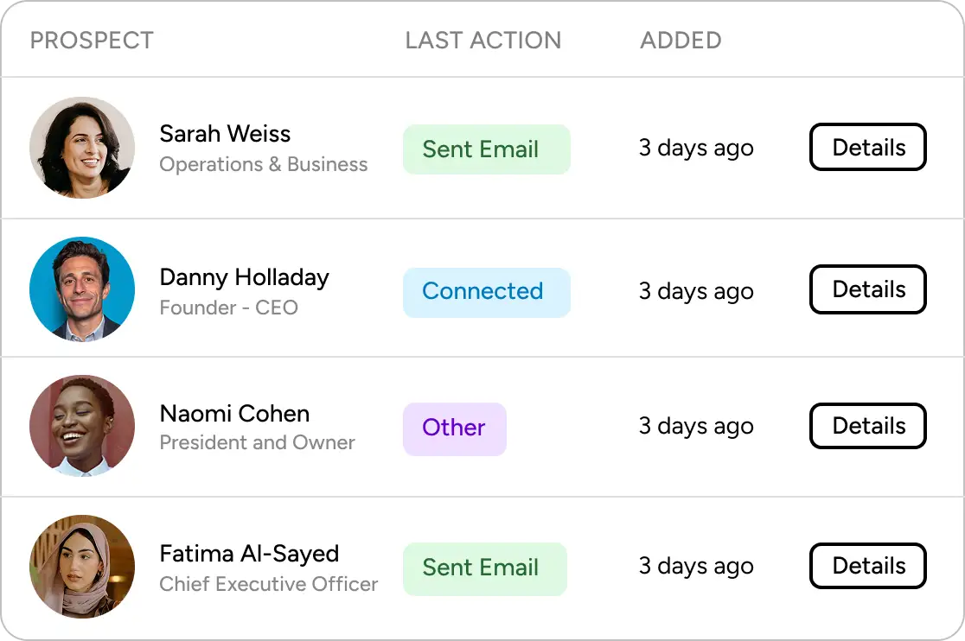Show Details for Naomi Cohen
Screen dimensions: 965x641
pos(868,425)
